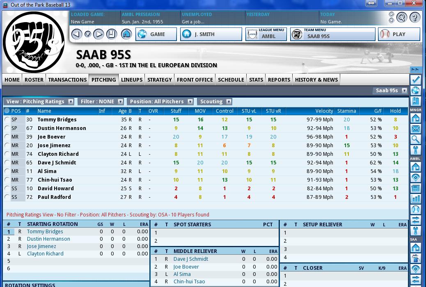Image resolution: width=426 pixels, height=287 pixels.
Task: Sort by the Stuff column header
Action: click(176, 111)
